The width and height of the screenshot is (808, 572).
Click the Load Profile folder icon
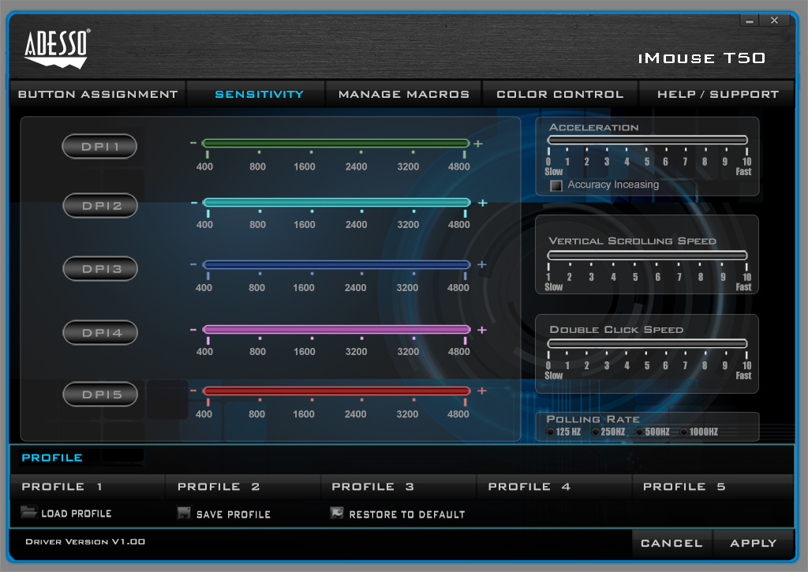[29, 513]
